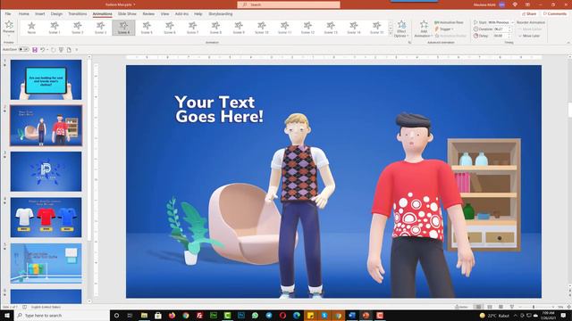The width and height of the screenshot is (572, 321).
Task: Open Firefox from the taskbar
Action: [172, 316]
